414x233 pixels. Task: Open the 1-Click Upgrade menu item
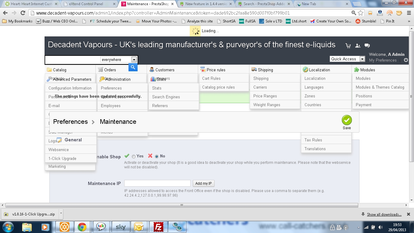point(62,158)
